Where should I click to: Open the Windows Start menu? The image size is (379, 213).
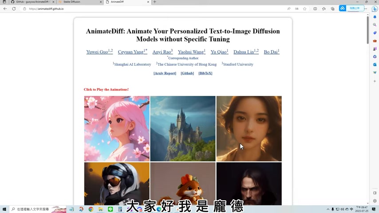click(4, 209)
